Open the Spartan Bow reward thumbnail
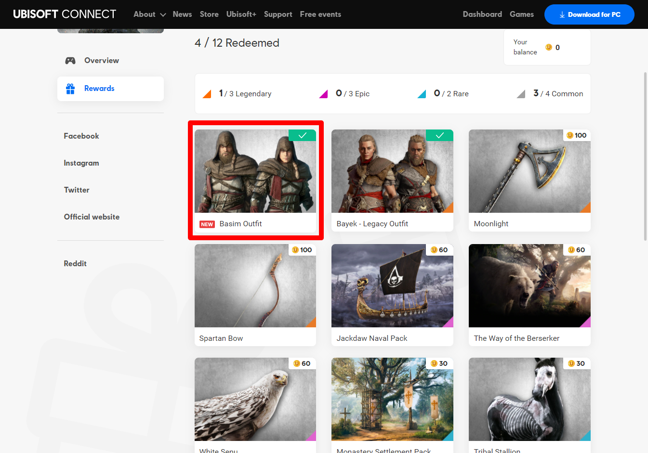Screen dimensions: 648x453 [x=255, y=286]
